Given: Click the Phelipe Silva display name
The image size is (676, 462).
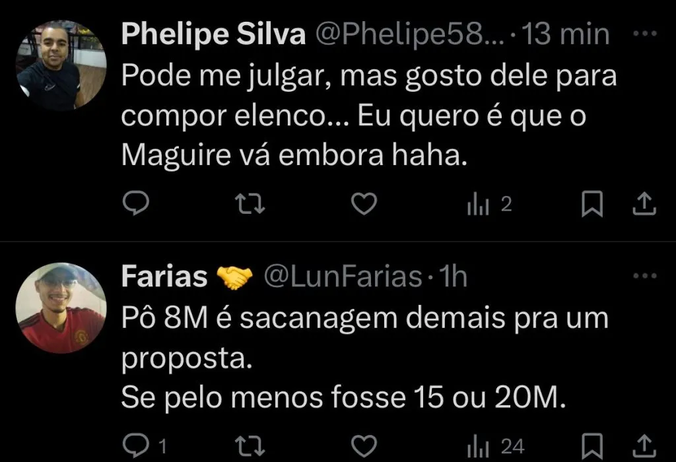Looking at the screenshot, I should click(x=214, y=35).
